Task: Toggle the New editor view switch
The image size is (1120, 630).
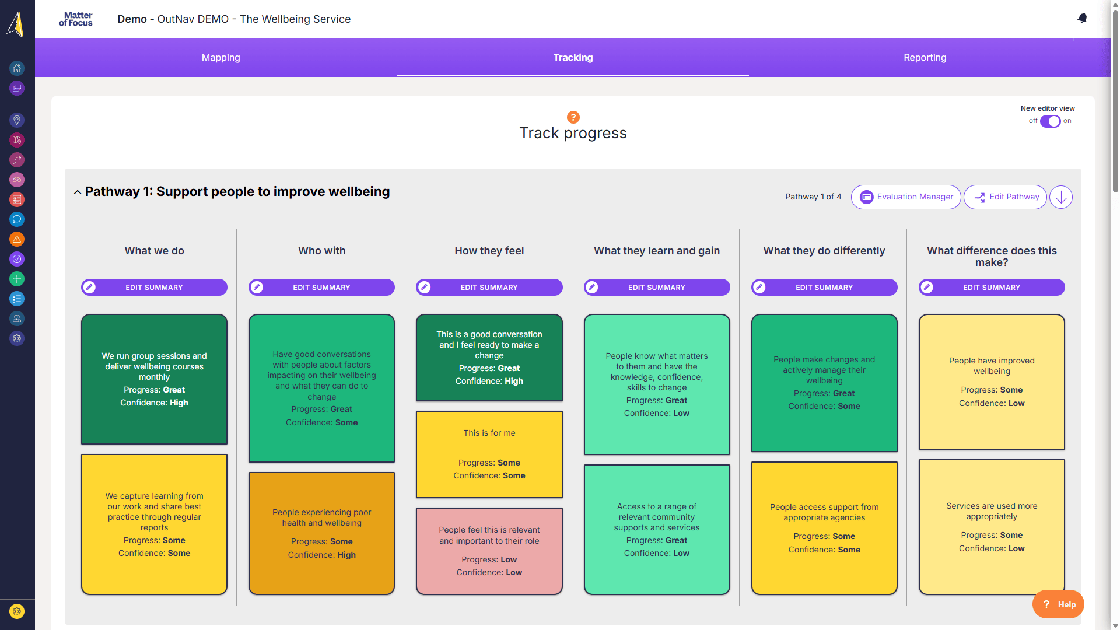Action: (x=1050, y=121)
